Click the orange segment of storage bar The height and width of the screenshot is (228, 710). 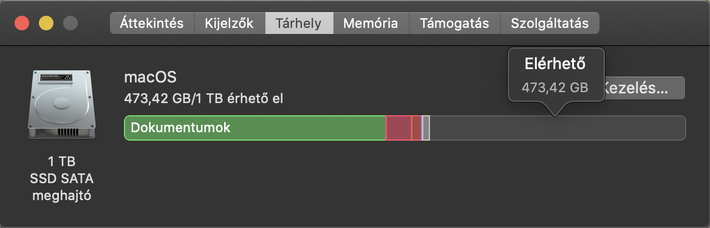pyautogui.click(x=416, y=128)
